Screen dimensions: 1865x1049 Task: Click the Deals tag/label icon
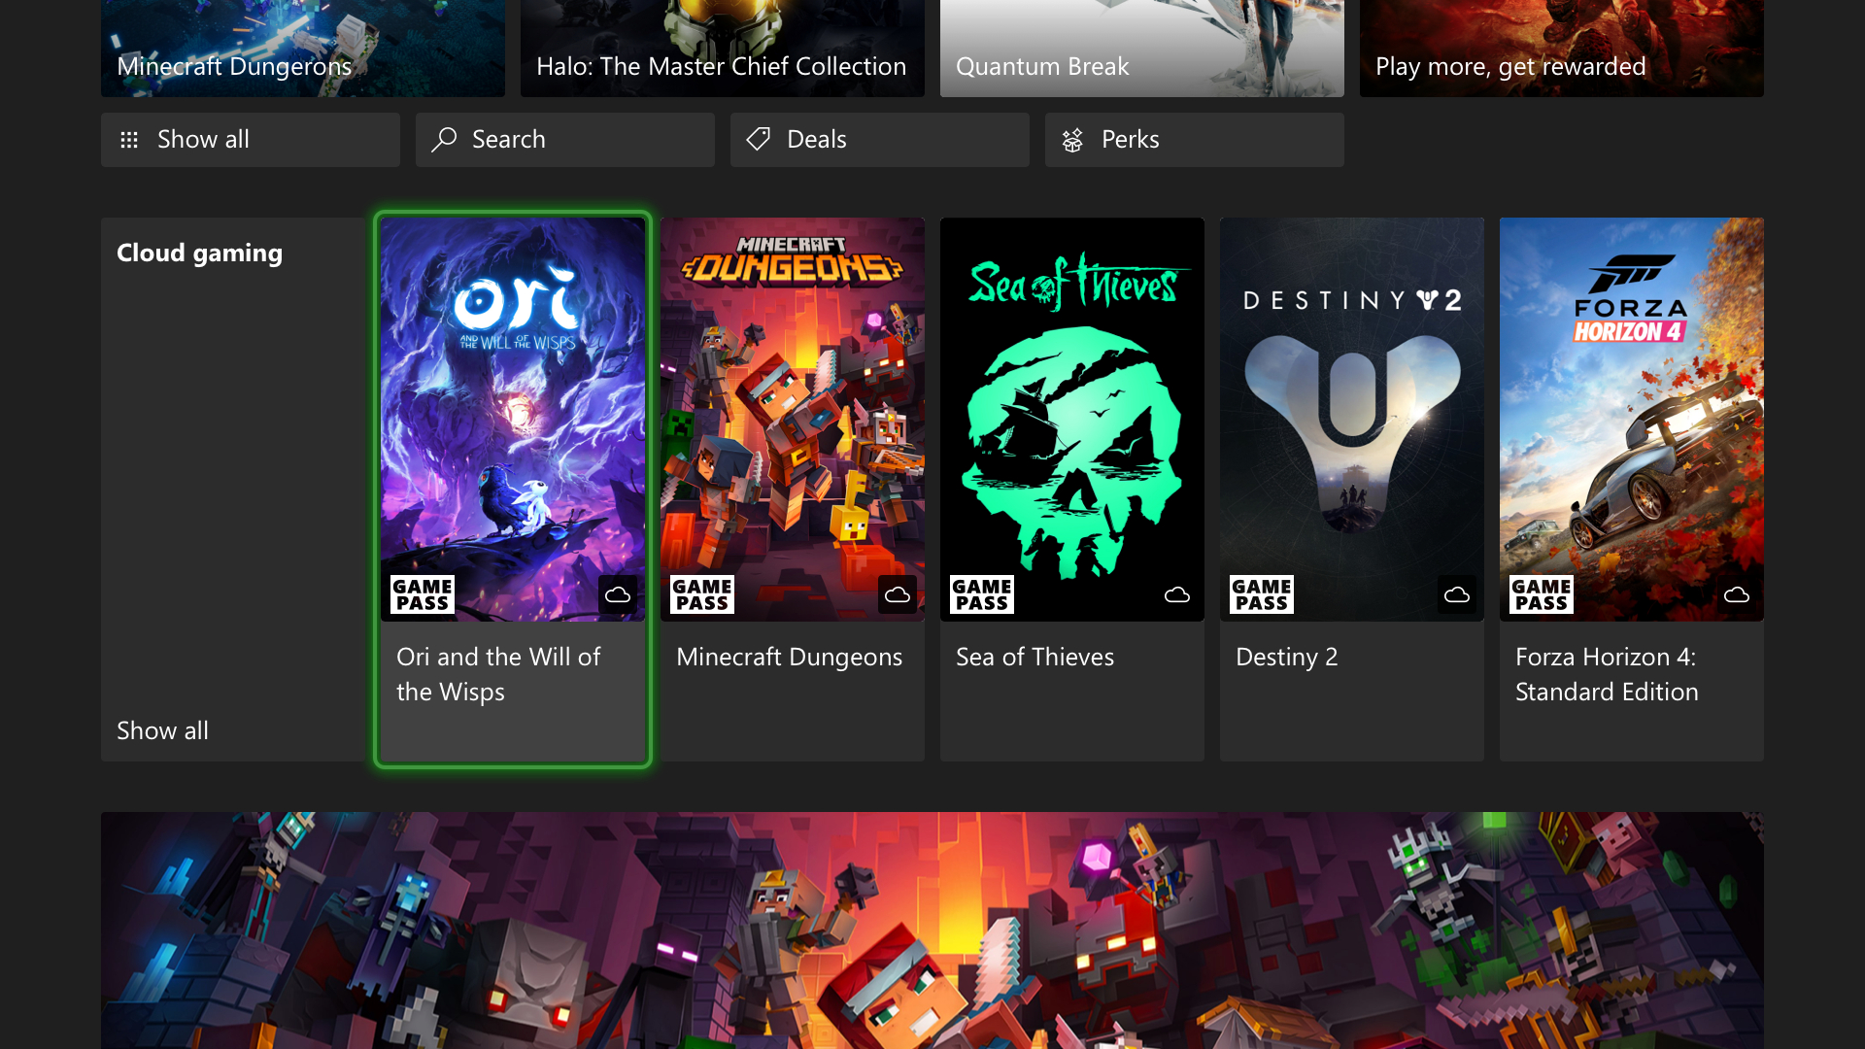pos(760,138)
